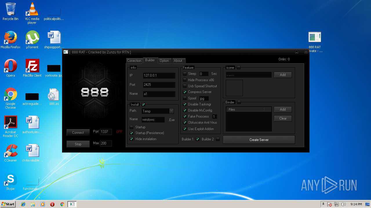Toggle Startup (Persistence) checkbox
The height and width of the screenshot is (208, 371).
point(132,133)
